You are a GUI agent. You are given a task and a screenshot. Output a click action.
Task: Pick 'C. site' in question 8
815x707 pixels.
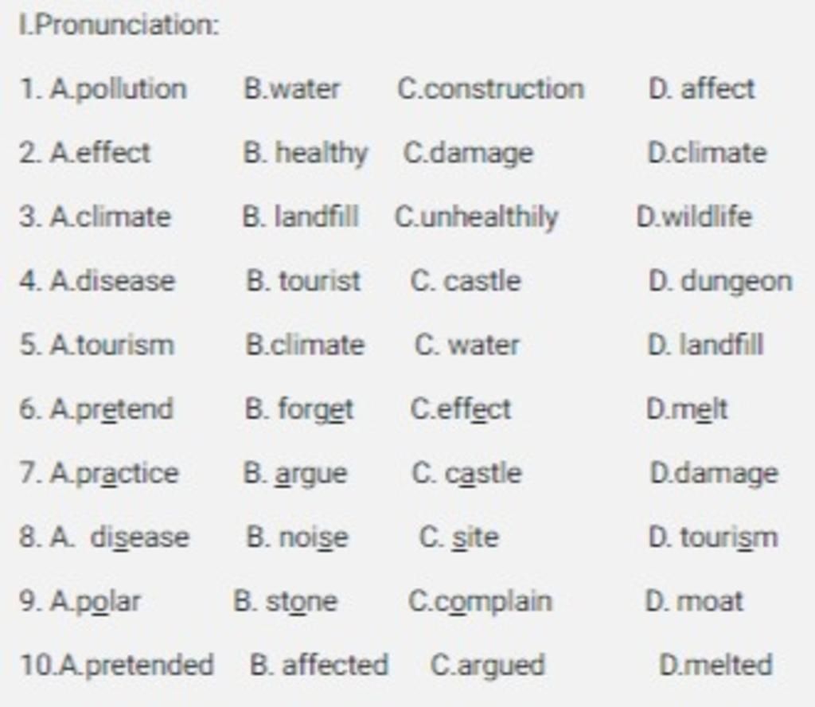[x=459, y=537]
